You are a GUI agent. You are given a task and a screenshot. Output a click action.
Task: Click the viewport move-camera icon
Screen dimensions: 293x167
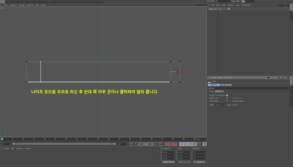pos(197,5)
